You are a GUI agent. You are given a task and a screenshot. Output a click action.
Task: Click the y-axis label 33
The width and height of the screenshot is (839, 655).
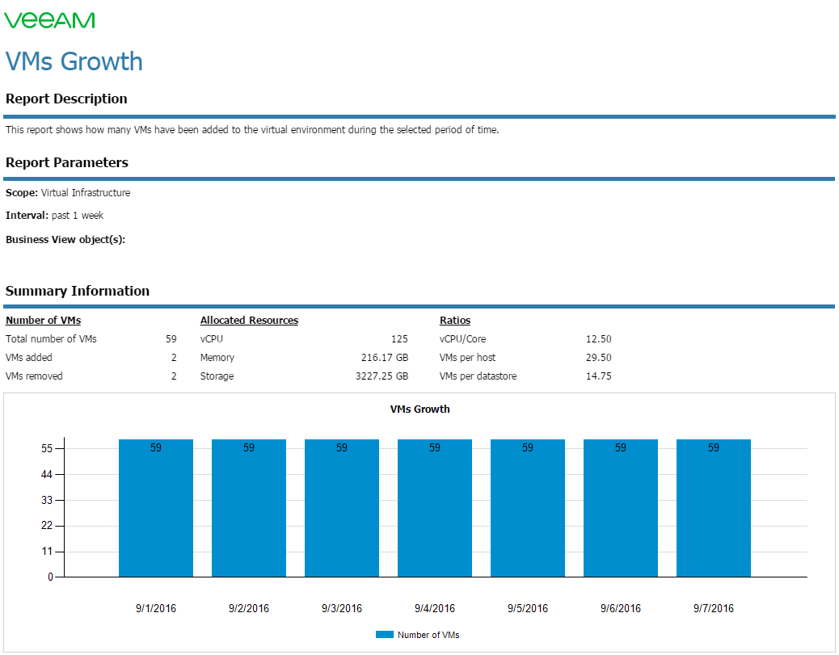pos(47,500)
